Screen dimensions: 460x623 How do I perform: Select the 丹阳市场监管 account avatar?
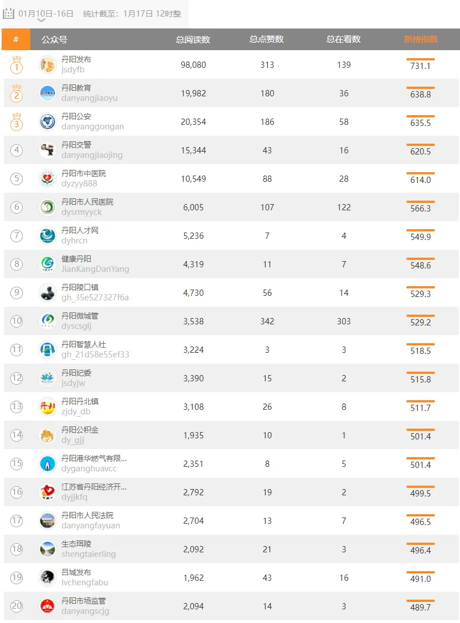pyautogui.click(x=48, y=606)
